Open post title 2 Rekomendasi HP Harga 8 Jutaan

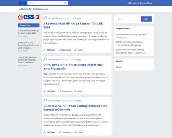coord(73,25)
